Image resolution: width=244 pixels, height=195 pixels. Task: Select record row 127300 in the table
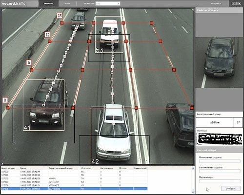74,172
